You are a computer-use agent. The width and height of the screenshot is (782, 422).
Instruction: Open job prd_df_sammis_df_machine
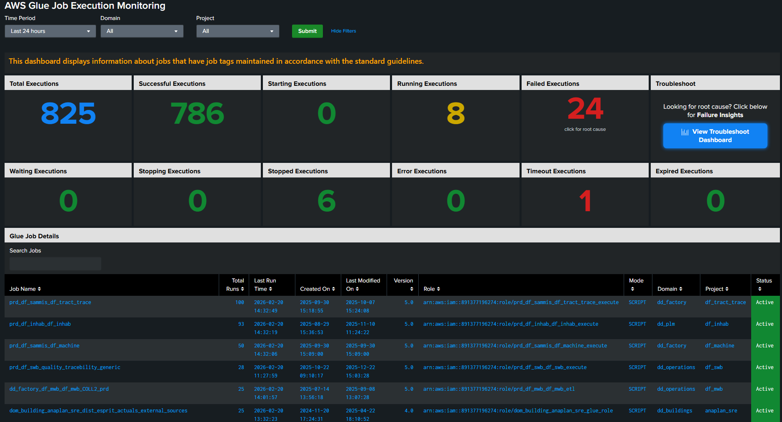pyautogui.click(x=45, y=346)
